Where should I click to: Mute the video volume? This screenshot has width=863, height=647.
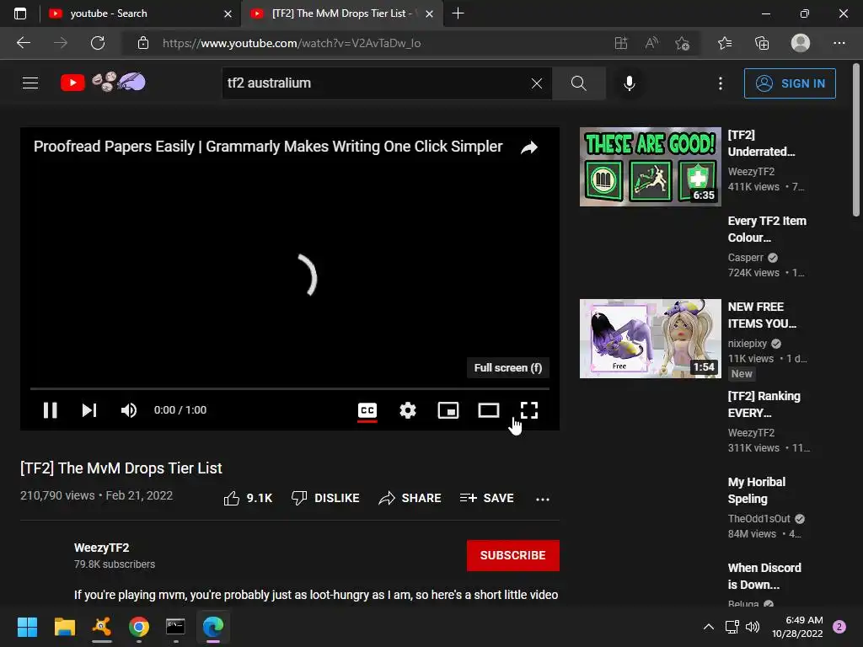[x=129, y=410]
